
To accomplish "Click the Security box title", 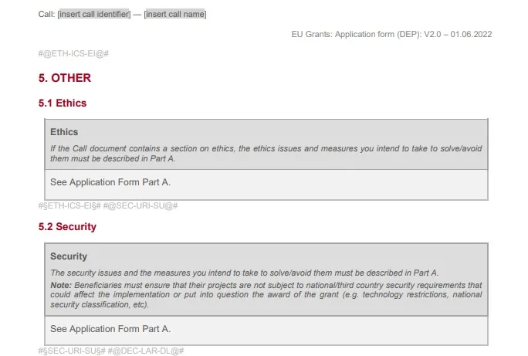I will 69,256.
